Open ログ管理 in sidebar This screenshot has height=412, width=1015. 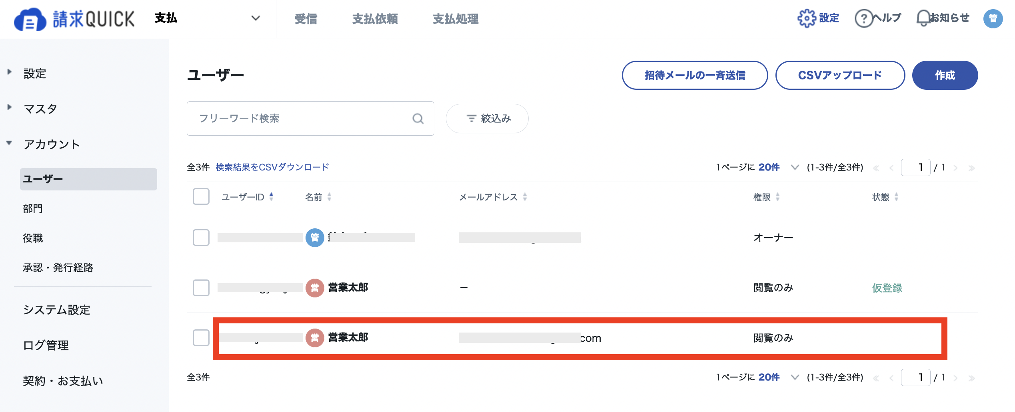coord(46,345)
